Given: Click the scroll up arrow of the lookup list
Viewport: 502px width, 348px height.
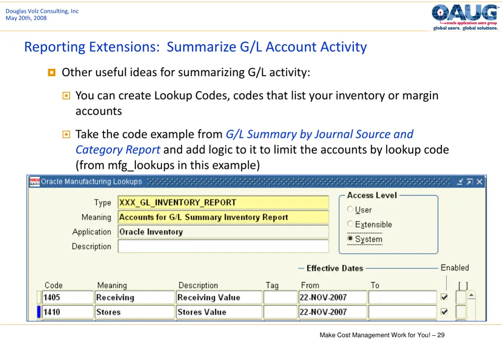Looking at the screenshot, I should pos(471,295).
